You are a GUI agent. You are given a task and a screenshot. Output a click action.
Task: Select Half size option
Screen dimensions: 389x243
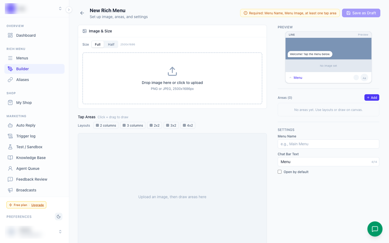click(x=111, y=45)
